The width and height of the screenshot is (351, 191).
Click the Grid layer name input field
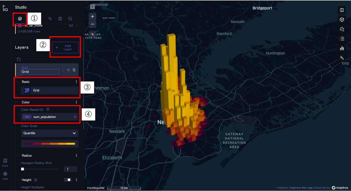pos(40,72)
